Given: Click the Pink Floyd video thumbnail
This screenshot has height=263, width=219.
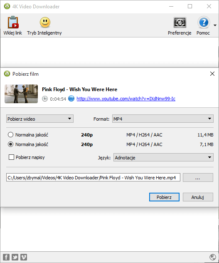Looking at the screenshot, I should click(21, 94).
